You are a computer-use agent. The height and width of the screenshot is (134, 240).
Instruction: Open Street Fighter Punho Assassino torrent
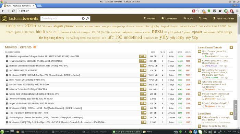(46, 118)
